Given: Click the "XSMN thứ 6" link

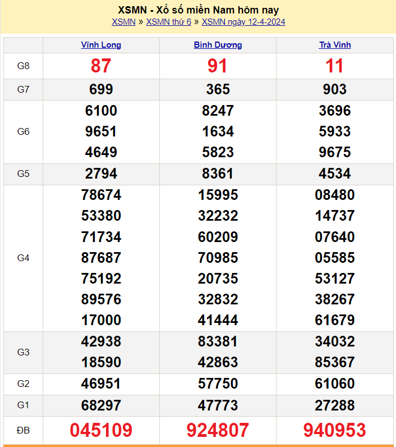Looking at the screenshot, I should click(168, 22).
